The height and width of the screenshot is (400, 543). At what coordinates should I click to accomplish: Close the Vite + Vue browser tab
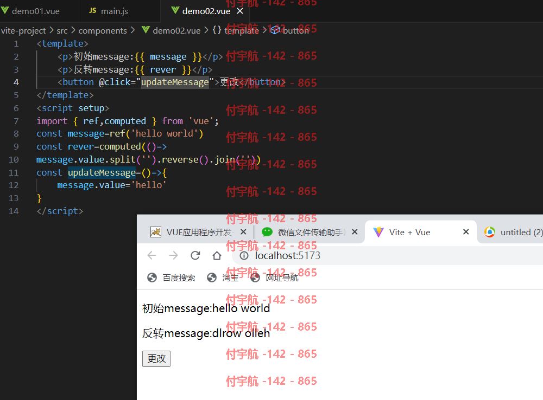pyautogui.click(x=466, y=232)
